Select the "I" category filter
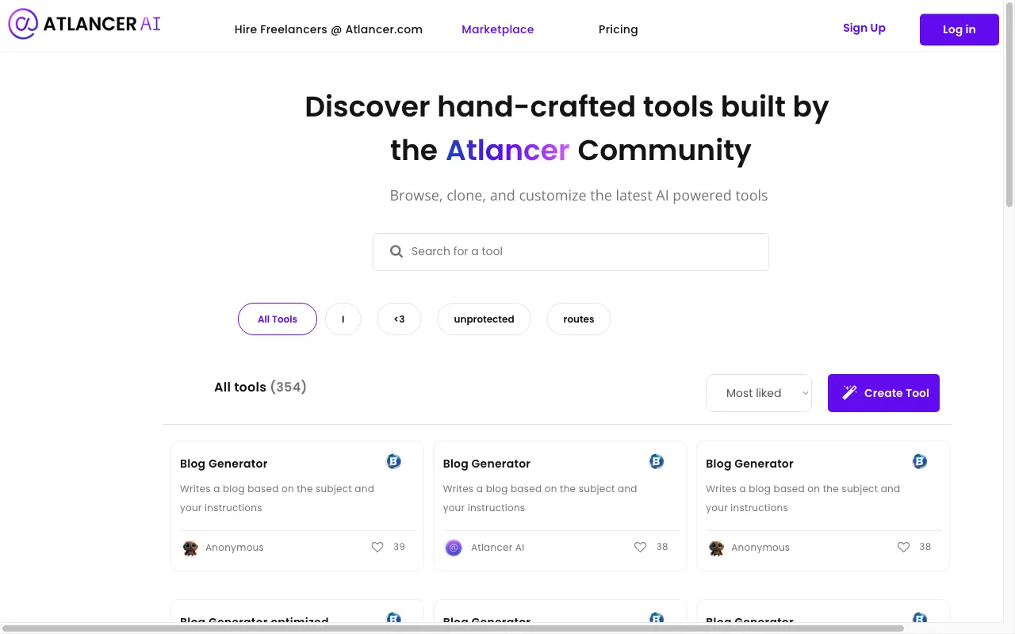The width and height of the screenshot is (1015, 634). tap(343, 319)
